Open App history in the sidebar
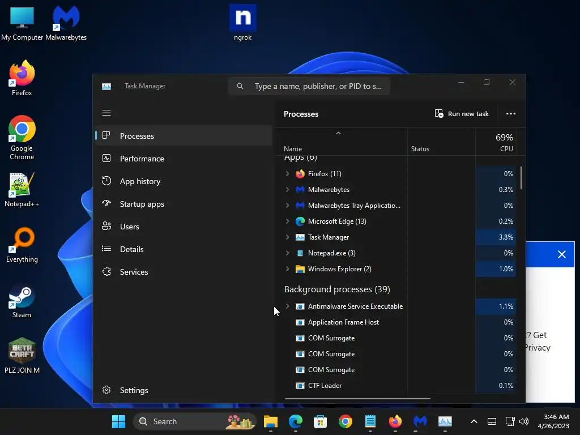The width and height of the screenshot is (580, 435). click(184, 181)
